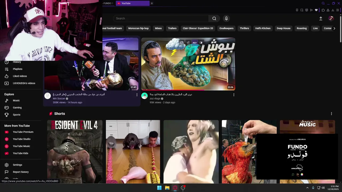Image resolution: width=342 pixels, height=192 pixels.
Task: Filter by Hell's Kitchen chip
Action: tap(263, 28)
